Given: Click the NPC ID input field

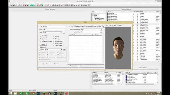Looking at the screenshot, I should 54,27.
